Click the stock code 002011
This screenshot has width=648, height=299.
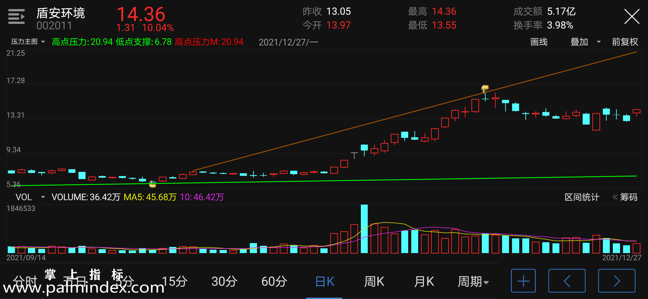pyautogui.click(x=54, y=26)
